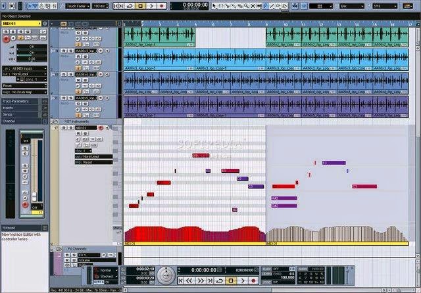Click the channel strip volume fader handle
421x293 pixels.
34,196
